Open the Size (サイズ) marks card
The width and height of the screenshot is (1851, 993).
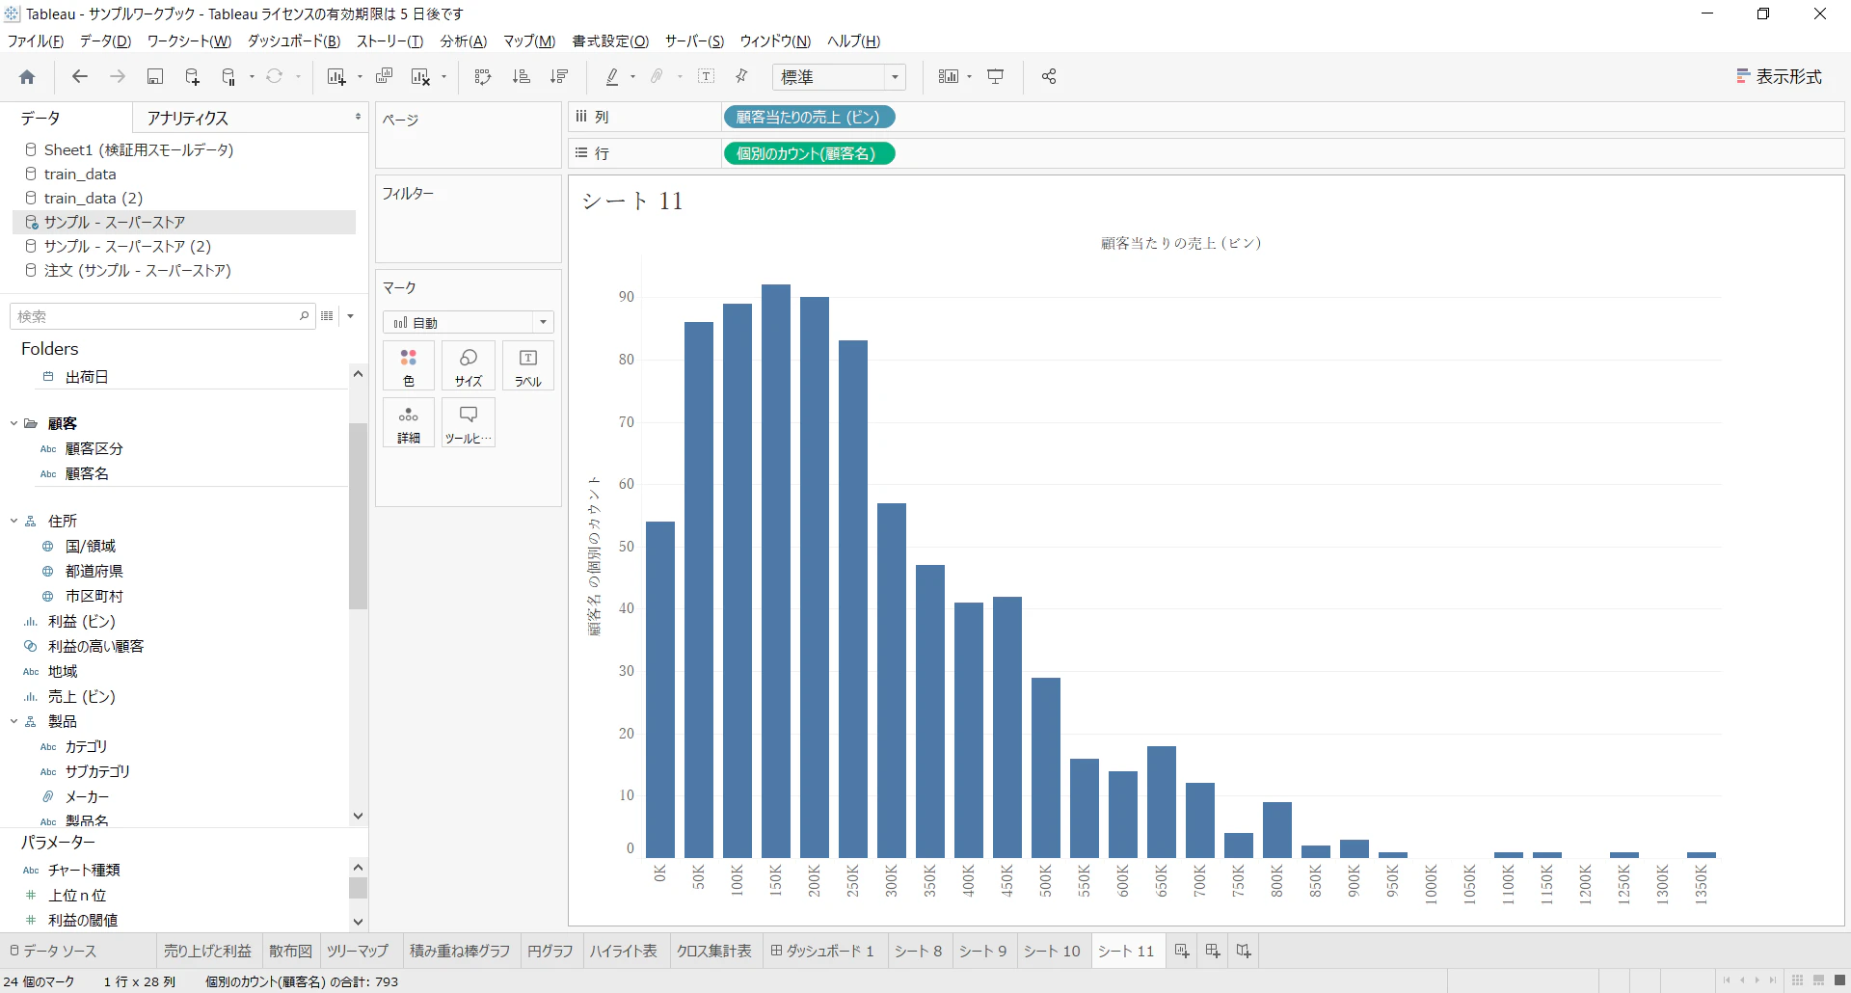pyautogui.click(x=469, y=366)
